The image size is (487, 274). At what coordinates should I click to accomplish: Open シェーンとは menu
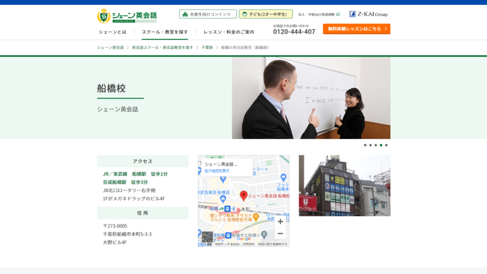click(112, 32)
